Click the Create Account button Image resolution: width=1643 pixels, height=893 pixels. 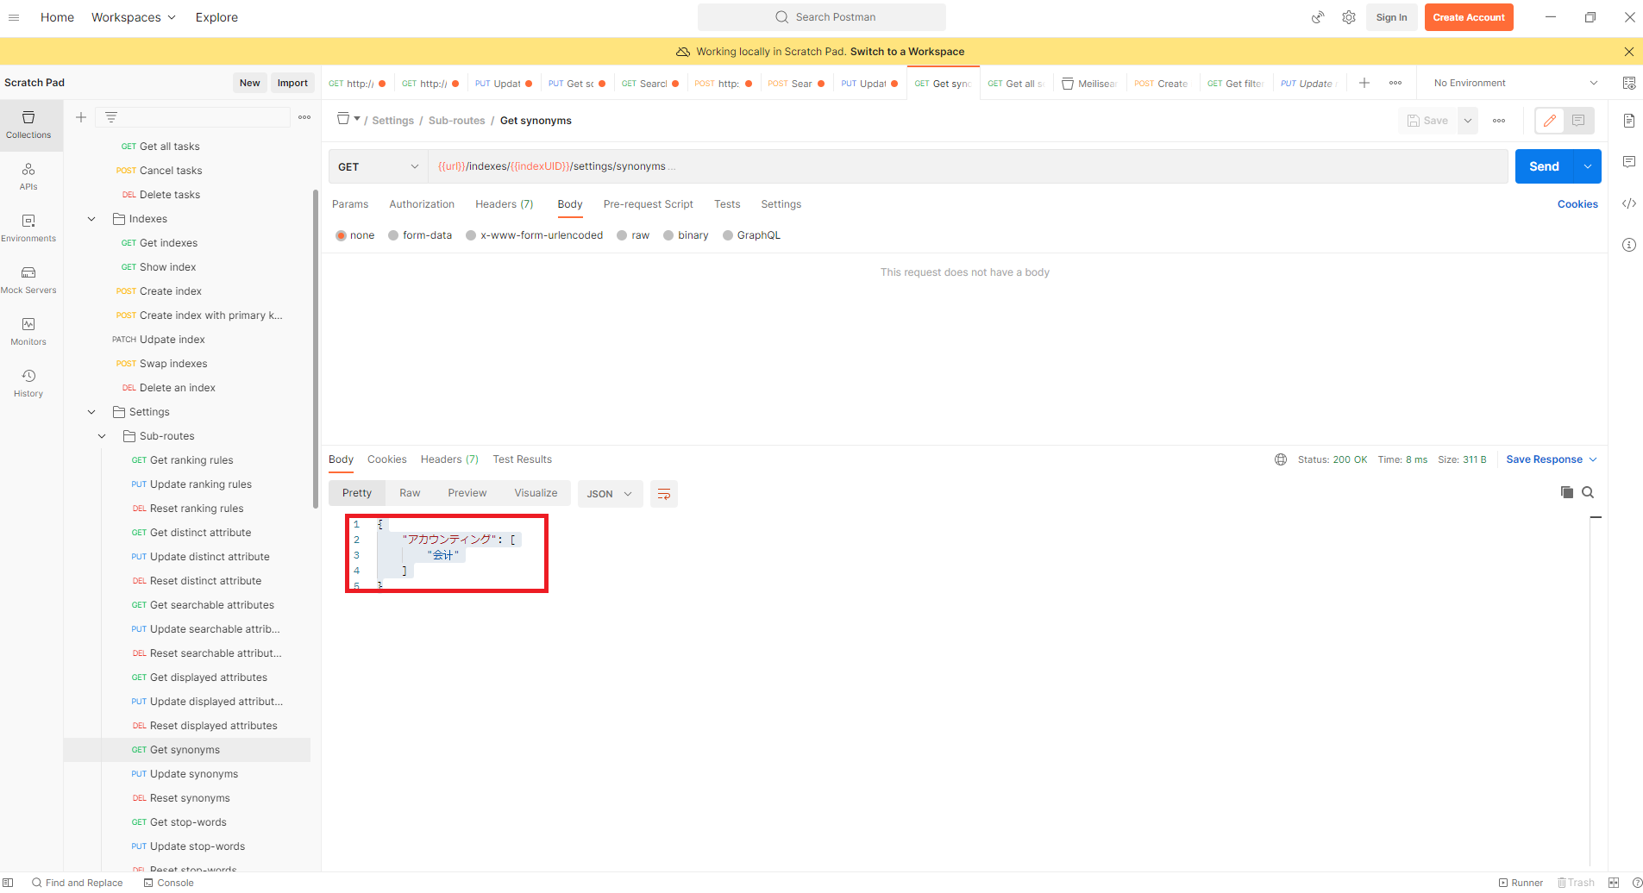point(1468,16)
